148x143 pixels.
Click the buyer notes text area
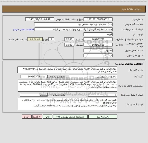[68, 104]
